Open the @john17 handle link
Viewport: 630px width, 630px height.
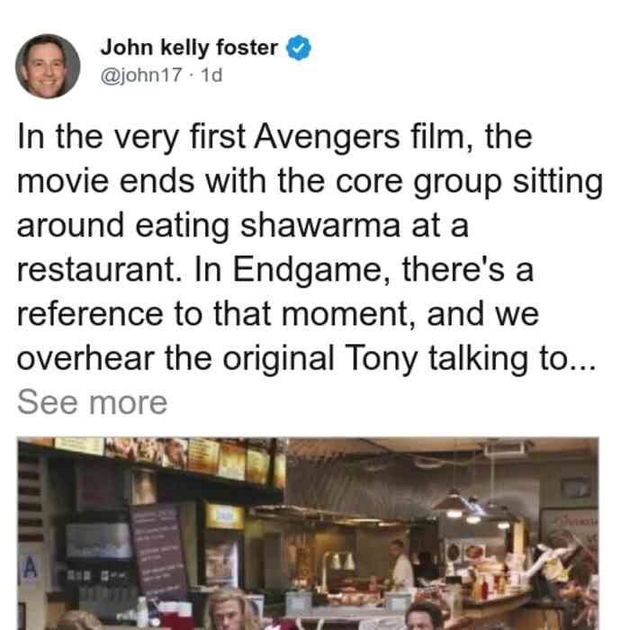pos(141,75)
